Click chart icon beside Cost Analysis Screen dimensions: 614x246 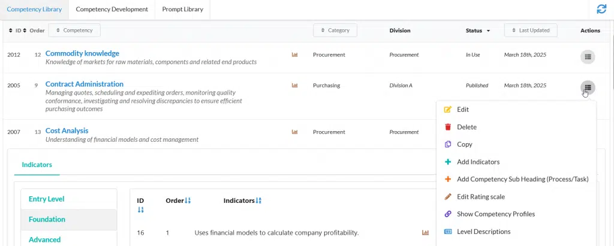[x=294, y=132]
